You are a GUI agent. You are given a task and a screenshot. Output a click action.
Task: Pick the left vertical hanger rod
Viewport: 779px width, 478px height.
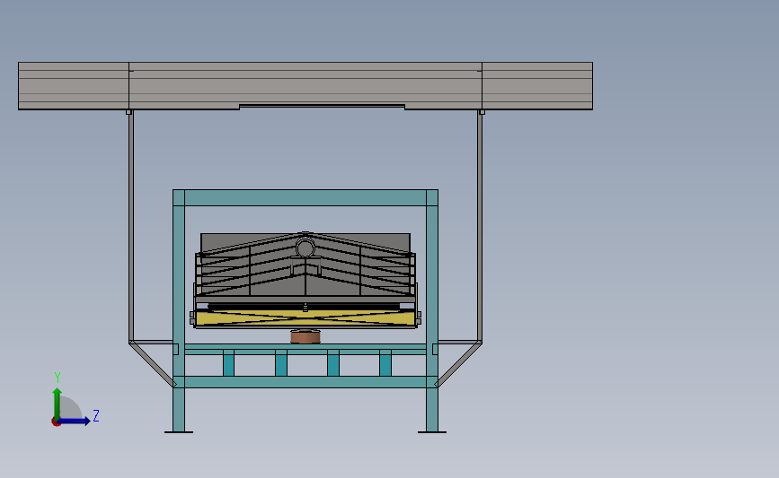(x=130, y=226)
